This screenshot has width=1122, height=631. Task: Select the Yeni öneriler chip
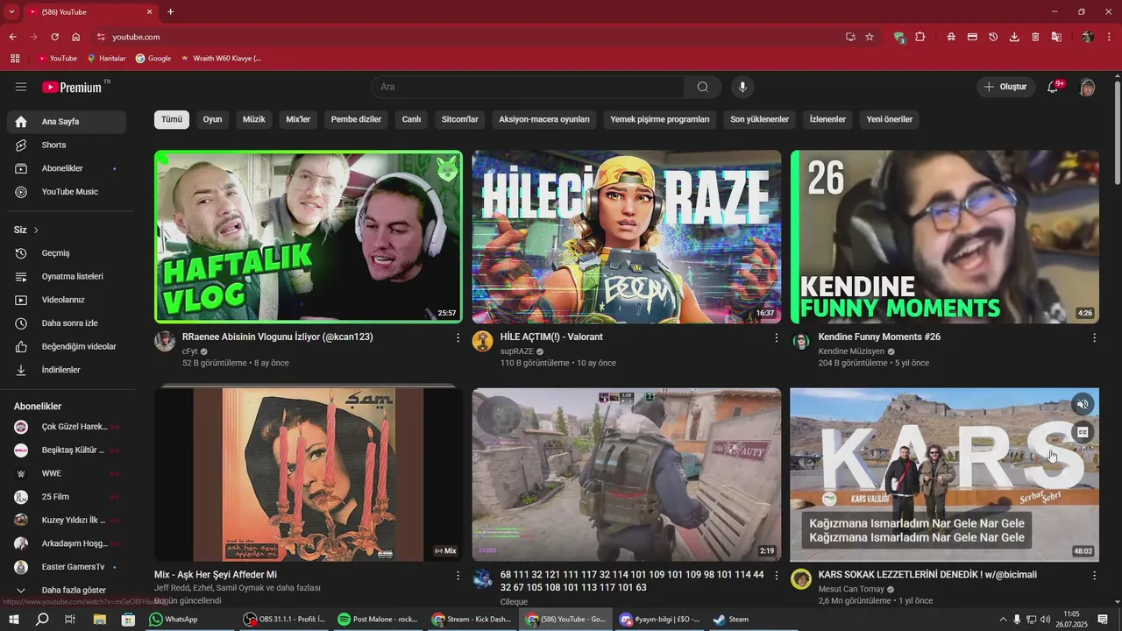pos(890,119)
